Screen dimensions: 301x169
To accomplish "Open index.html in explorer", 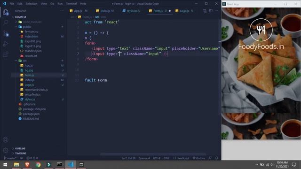I will 32,37.
